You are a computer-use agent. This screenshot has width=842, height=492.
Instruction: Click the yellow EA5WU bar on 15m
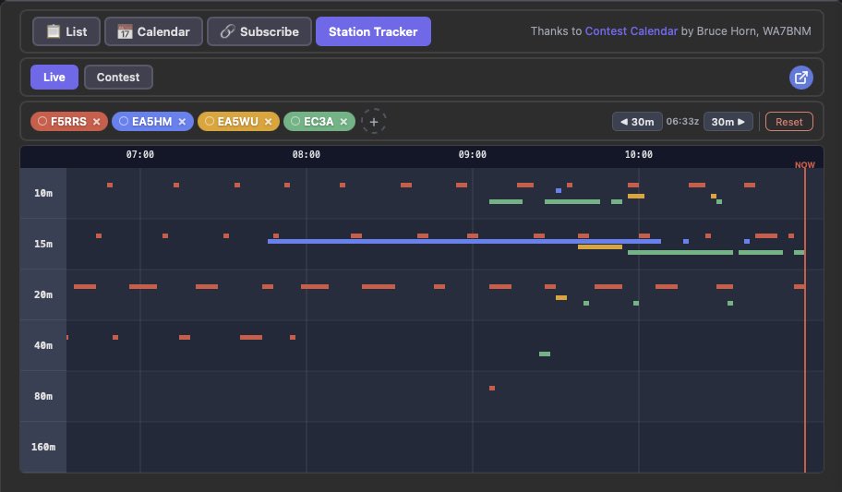tap(600, 247)
